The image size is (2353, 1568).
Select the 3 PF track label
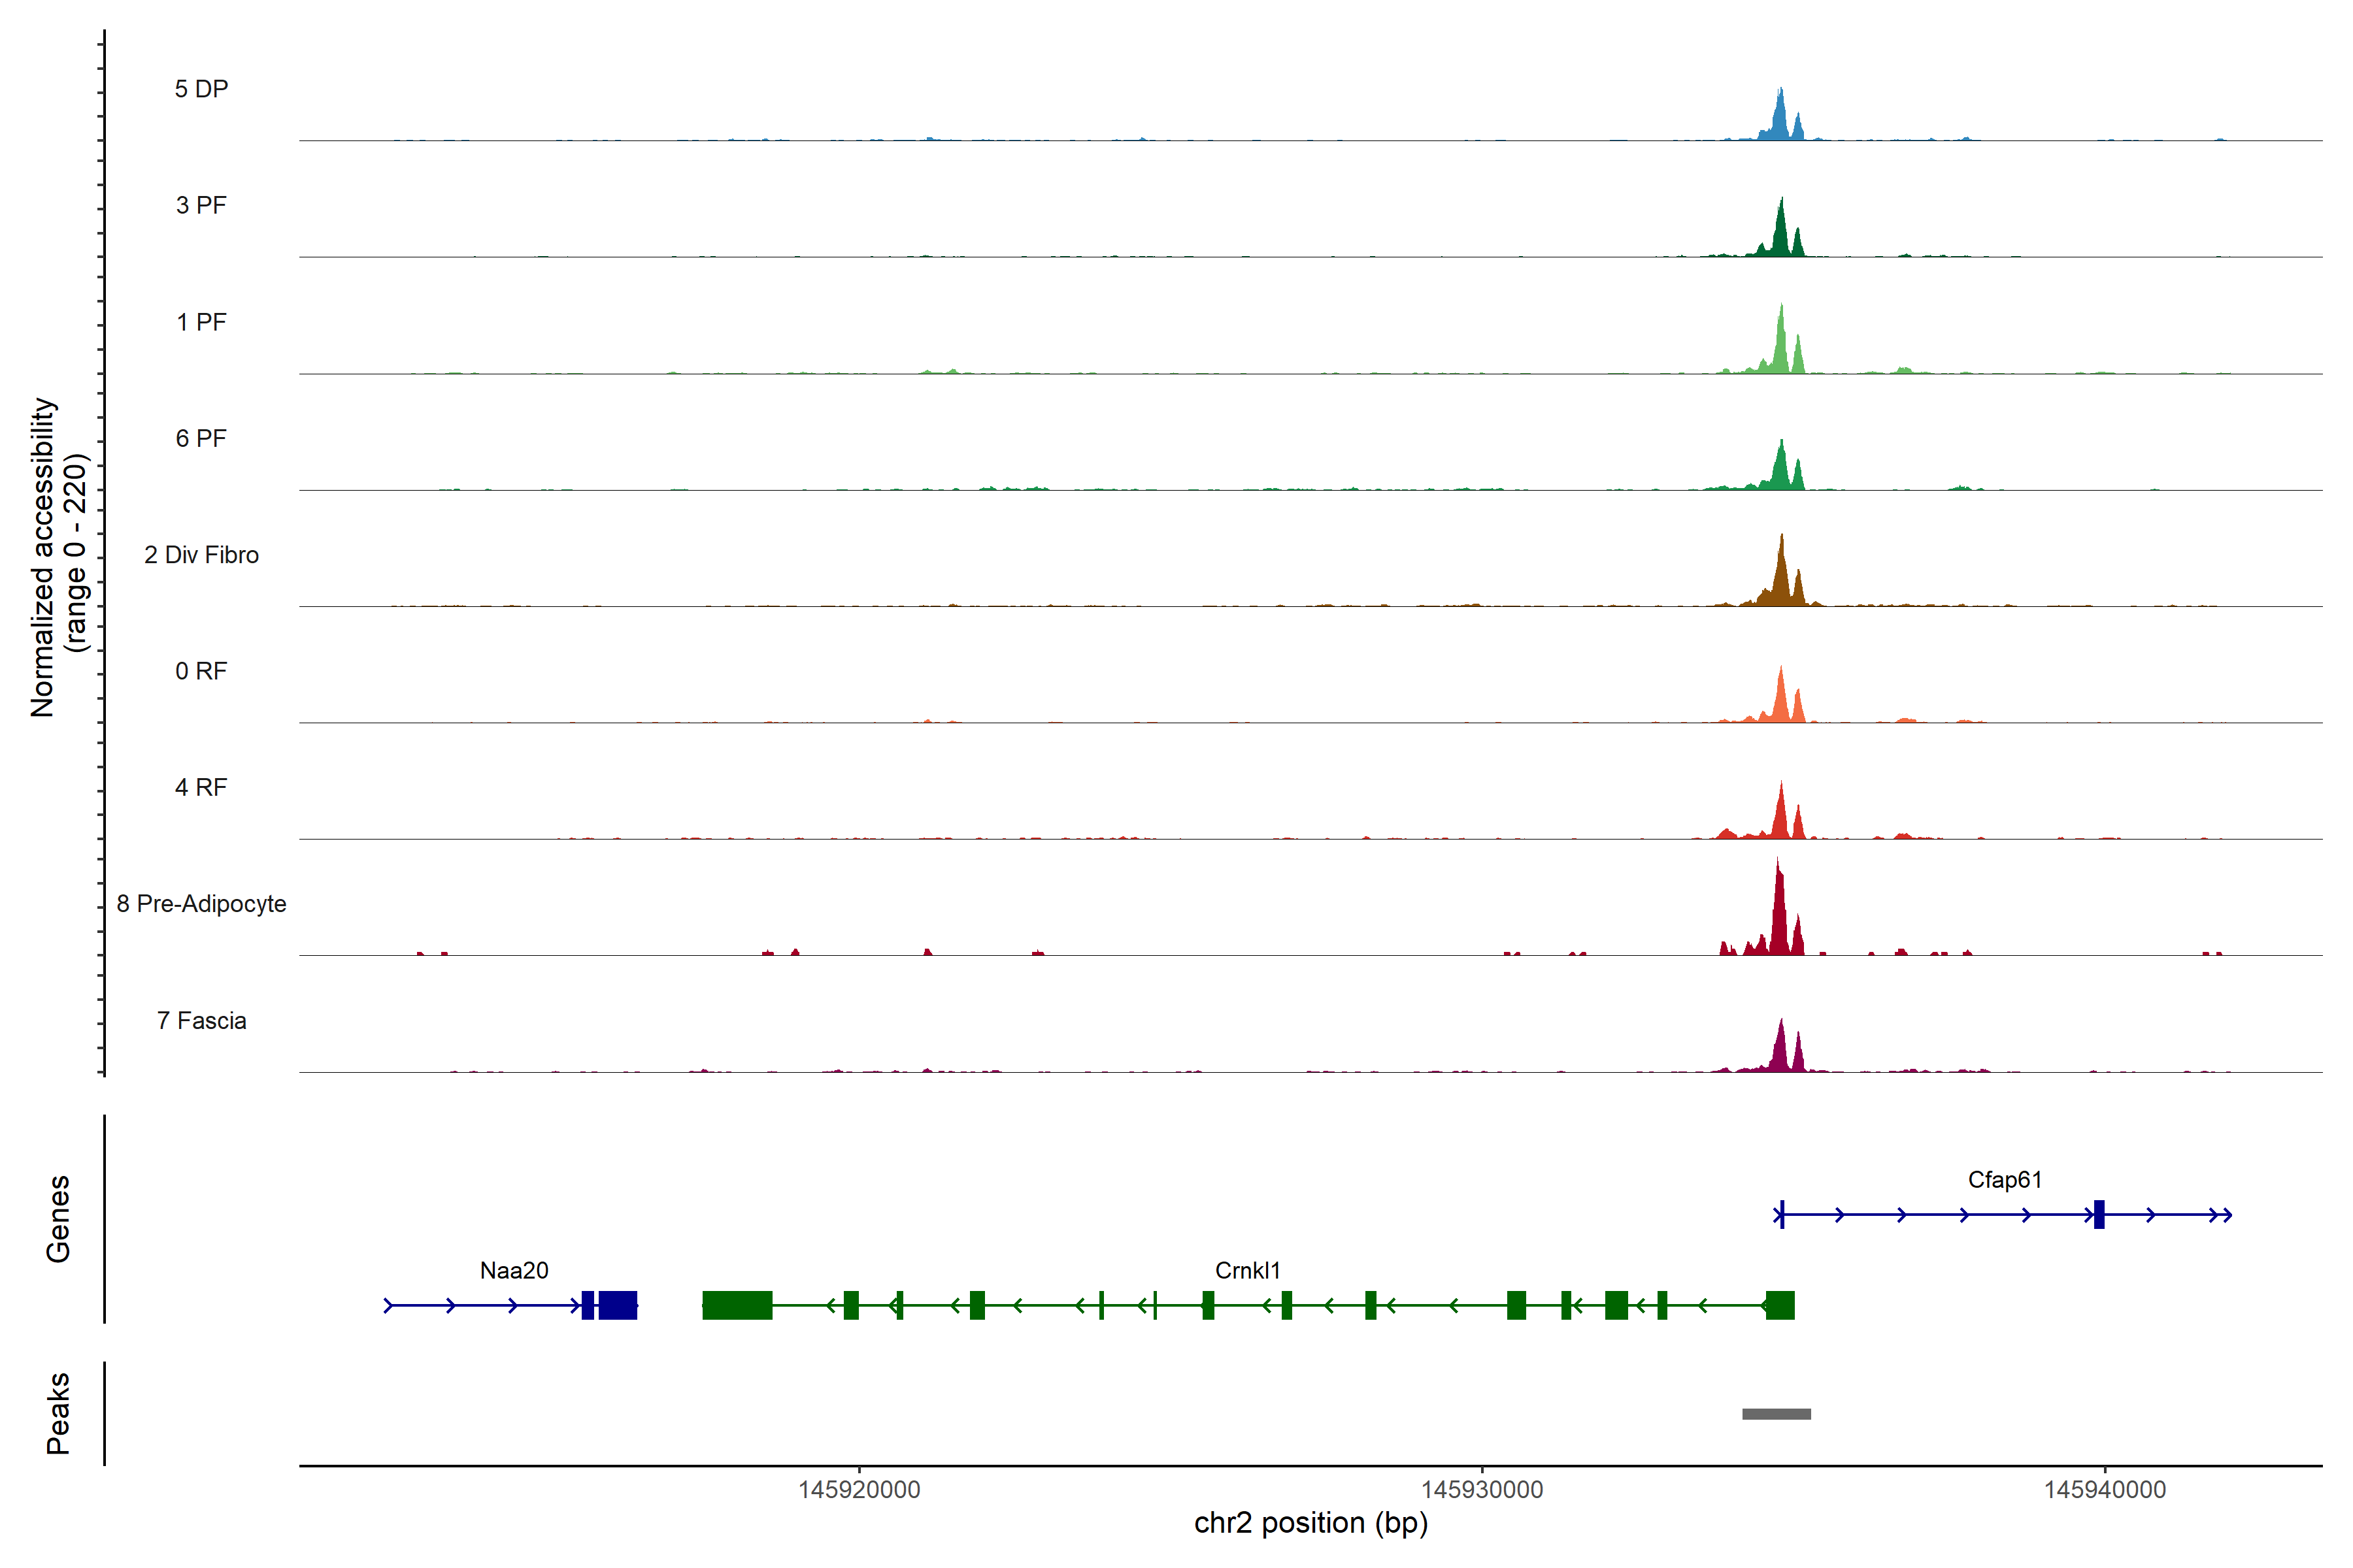click(201, 205)
